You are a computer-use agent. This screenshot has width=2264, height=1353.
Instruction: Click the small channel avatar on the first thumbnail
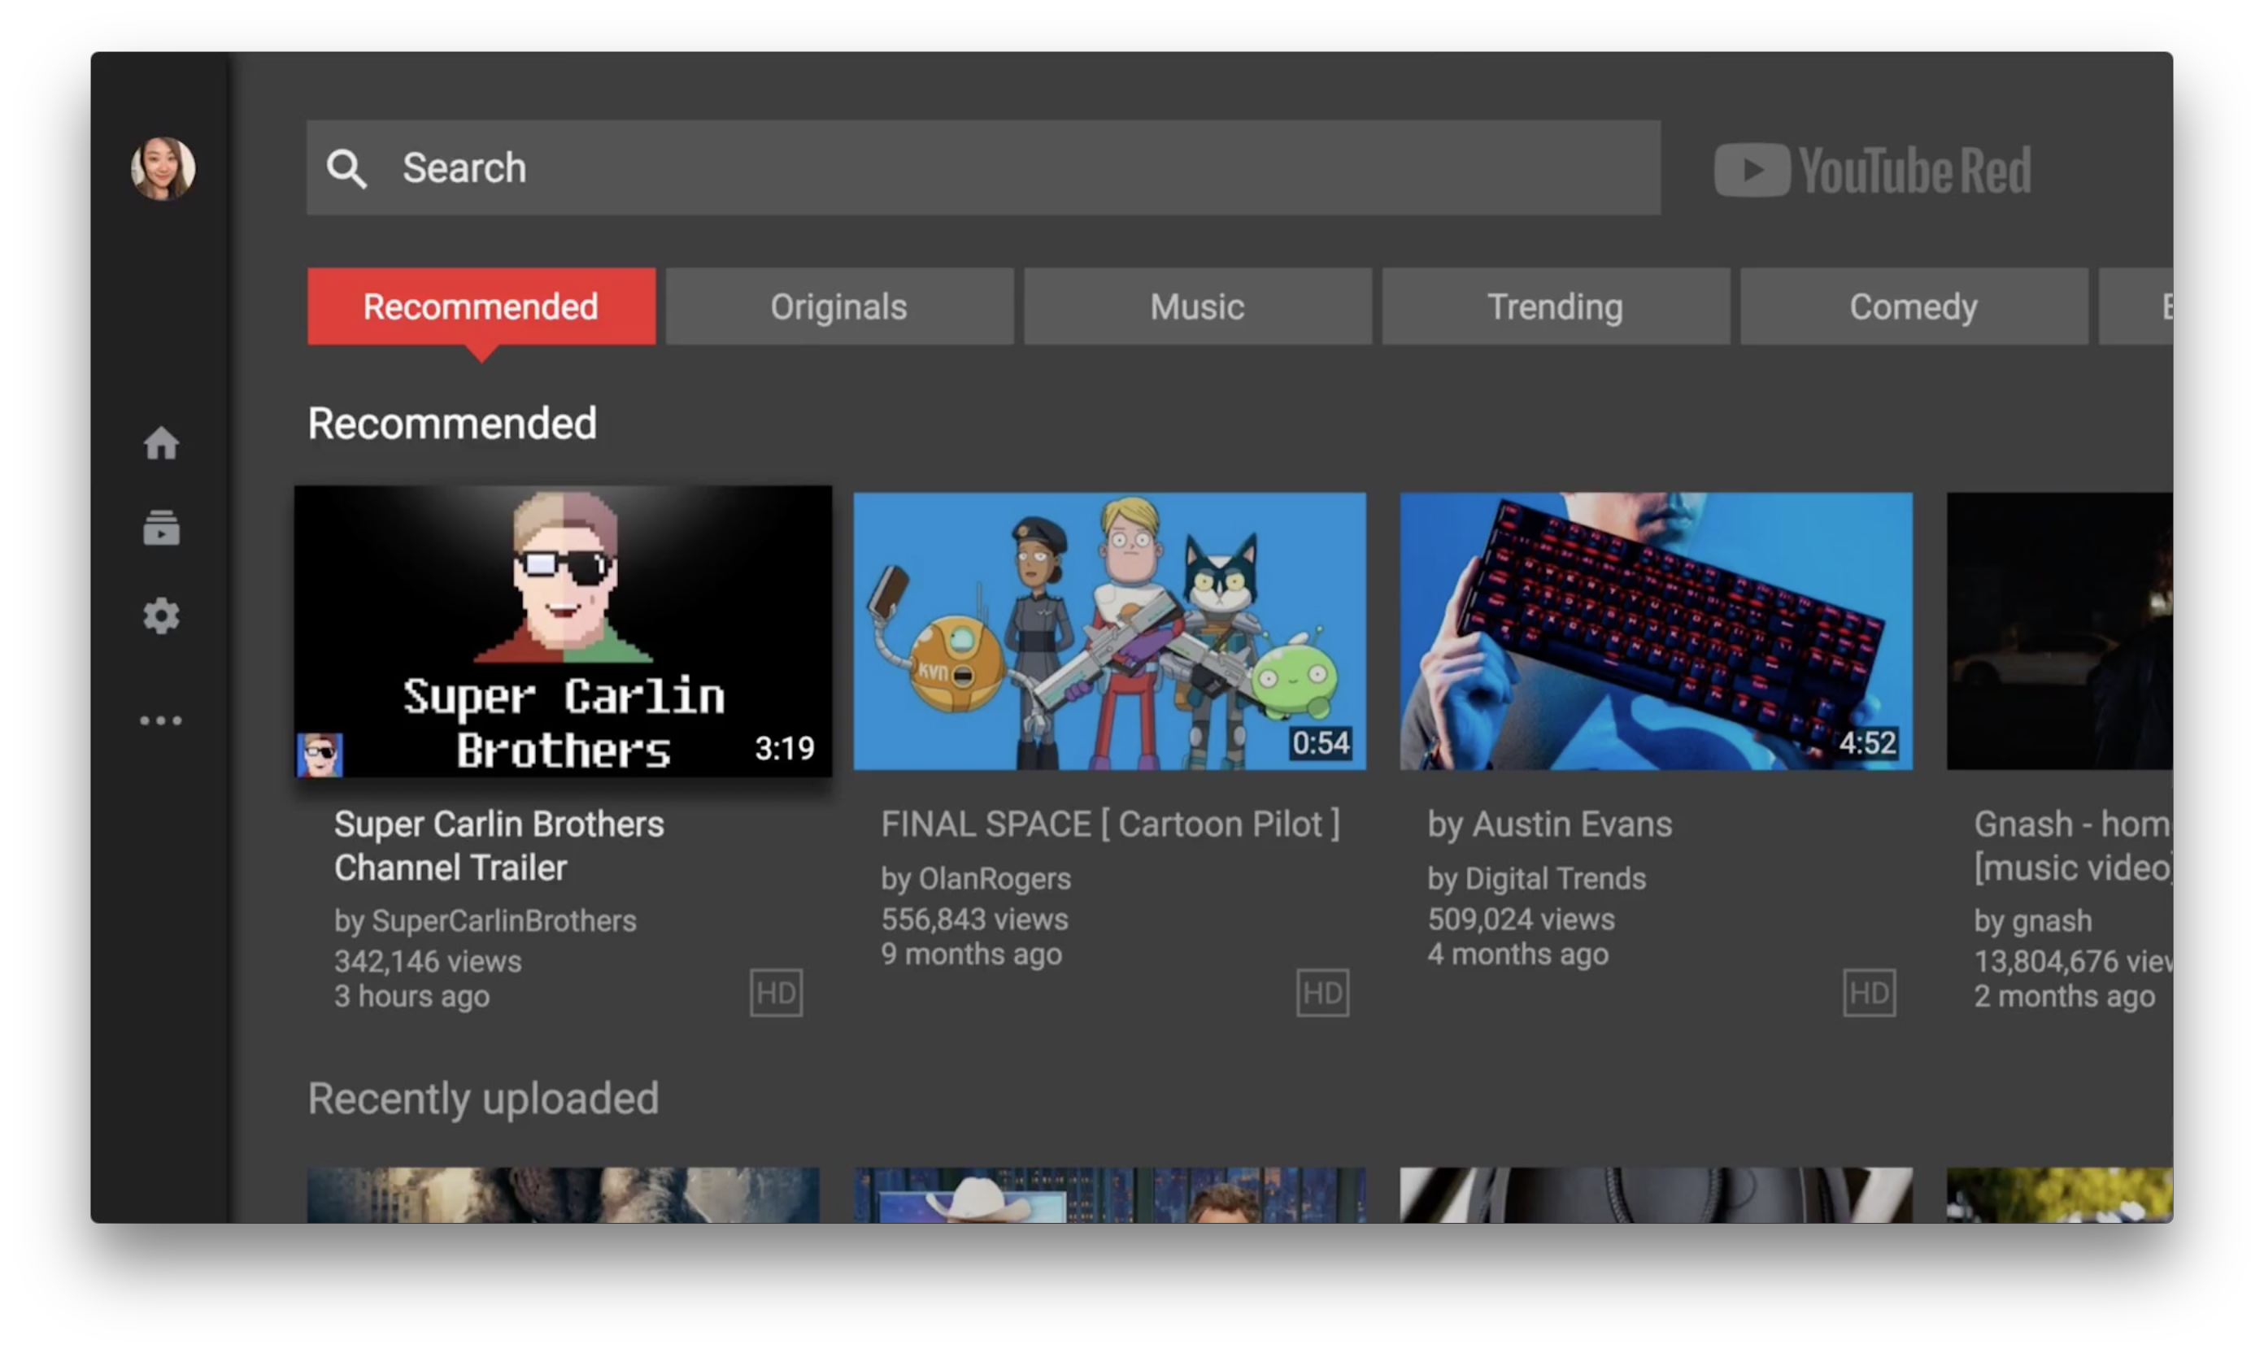pos(320,755)
